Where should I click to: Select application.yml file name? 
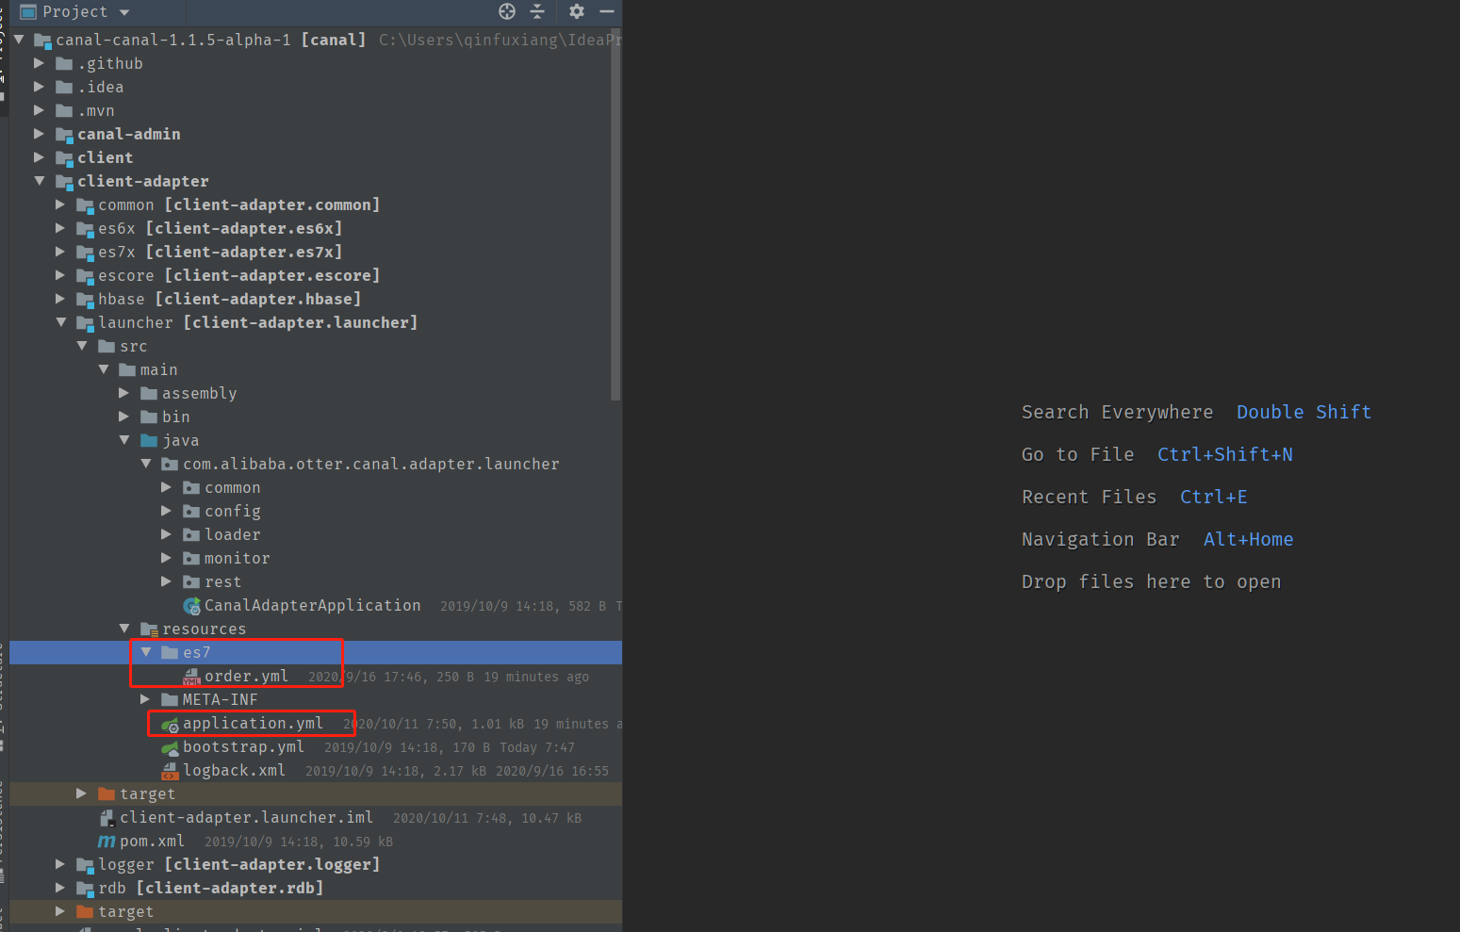click(253, 723)
